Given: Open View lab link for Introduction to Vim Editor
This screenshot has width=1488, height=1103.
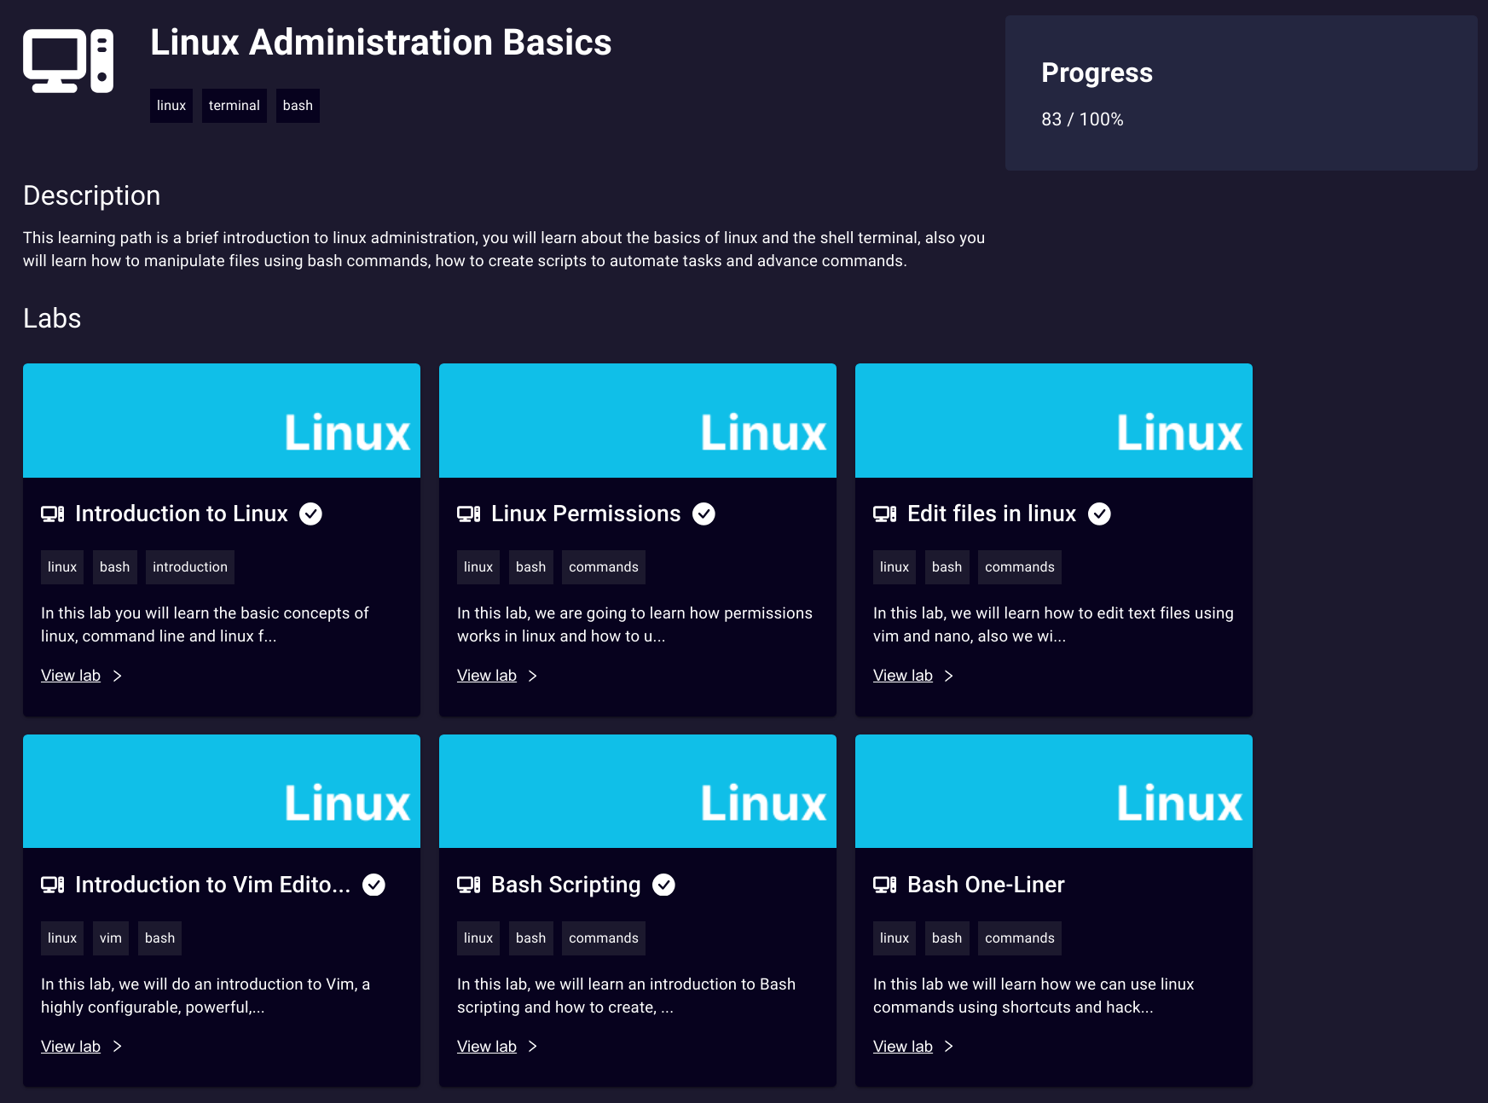Looking at the screenshot, I should coord(71,1047).
